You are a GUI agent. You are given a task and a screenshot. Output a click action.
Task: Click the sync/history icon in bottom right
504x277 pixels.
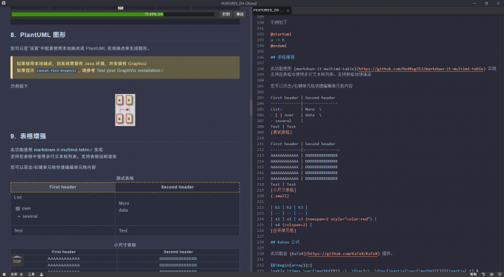(483, 274)
